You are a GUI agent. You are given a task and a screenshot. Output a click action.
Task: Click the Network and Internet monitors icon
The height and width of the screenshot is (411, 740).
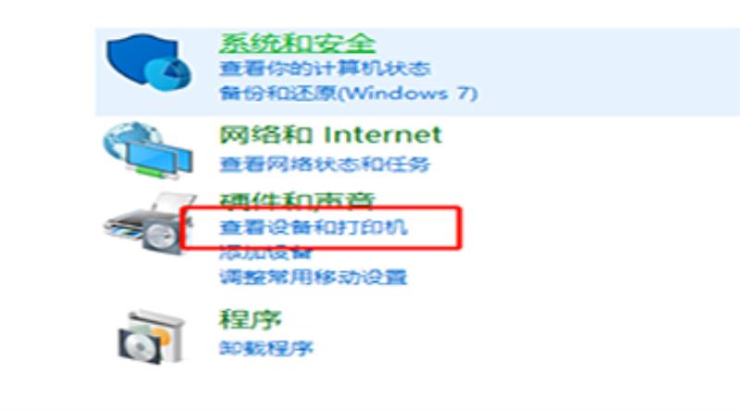tap(148, 150)
